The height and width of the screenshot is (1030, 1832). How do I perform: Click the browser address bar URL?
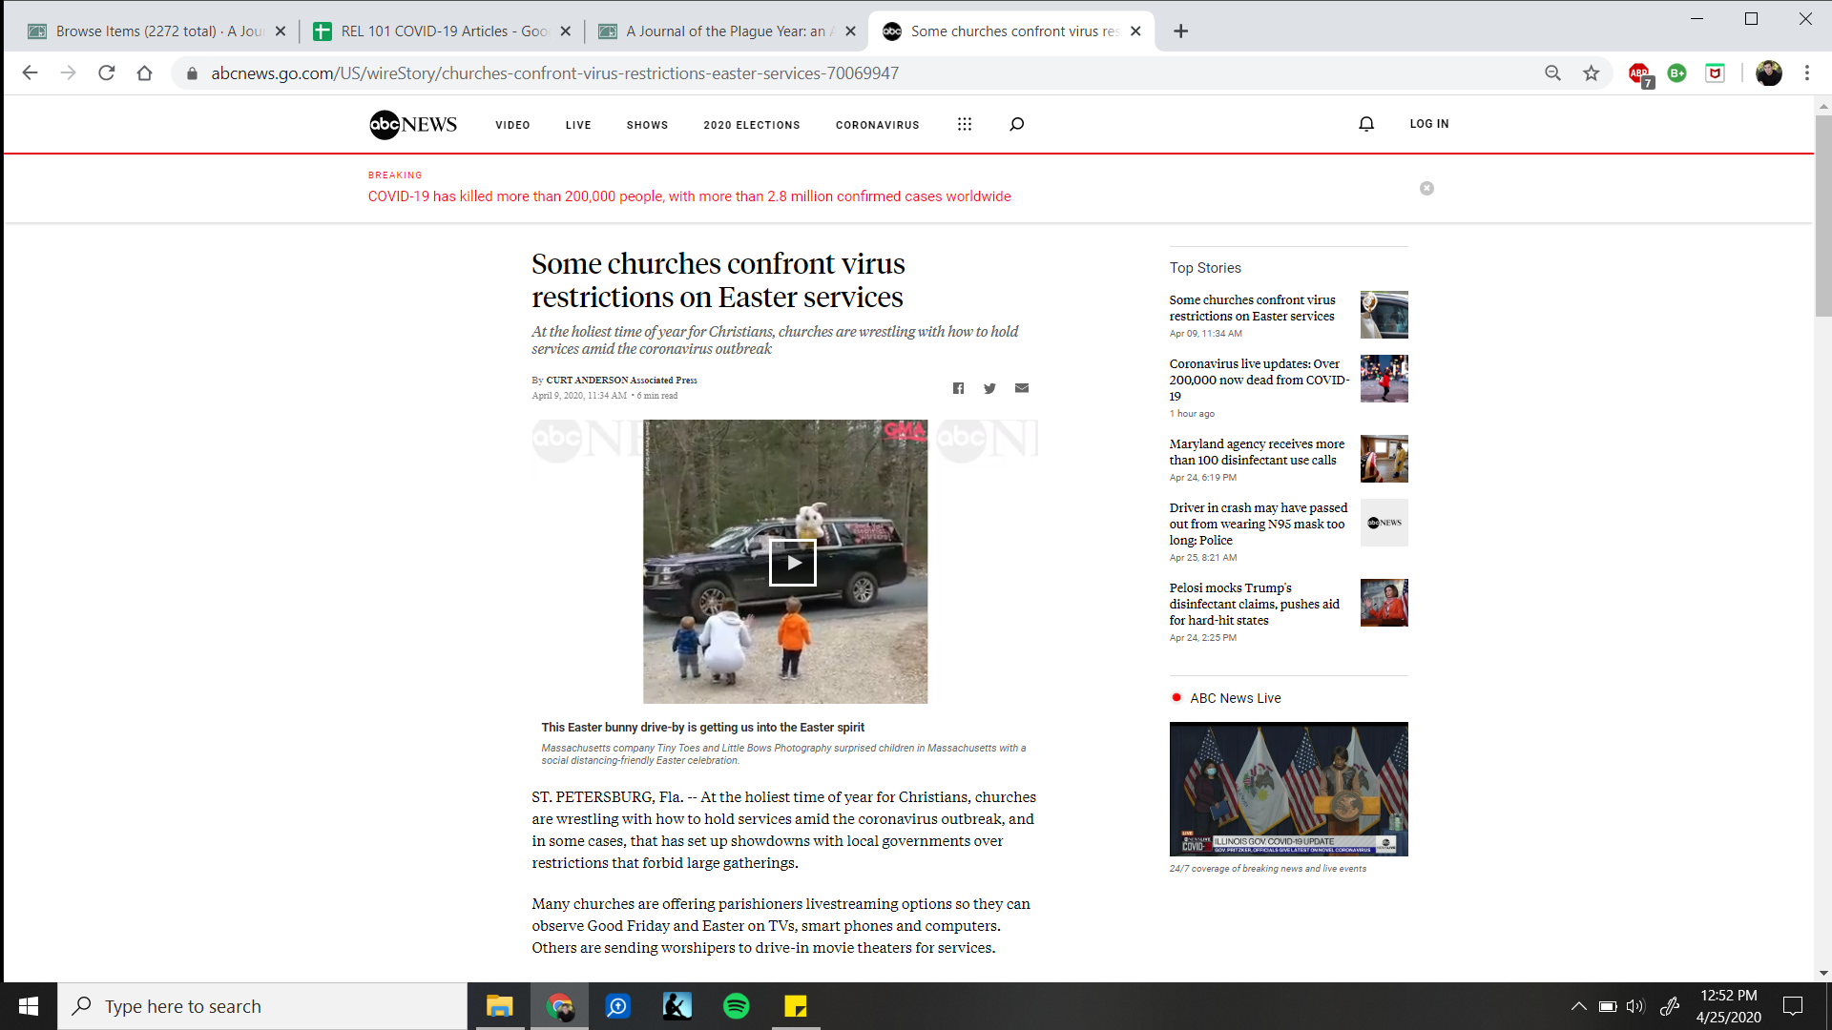point(553,73)
